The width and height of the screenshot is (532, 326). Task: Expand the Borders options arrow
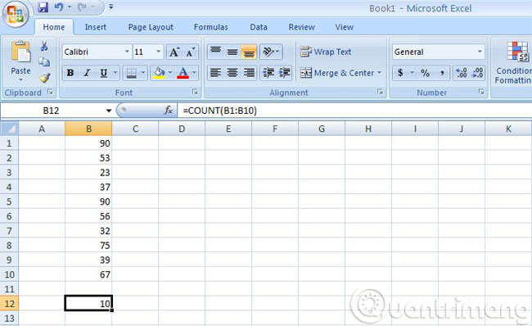coord(143,73)
